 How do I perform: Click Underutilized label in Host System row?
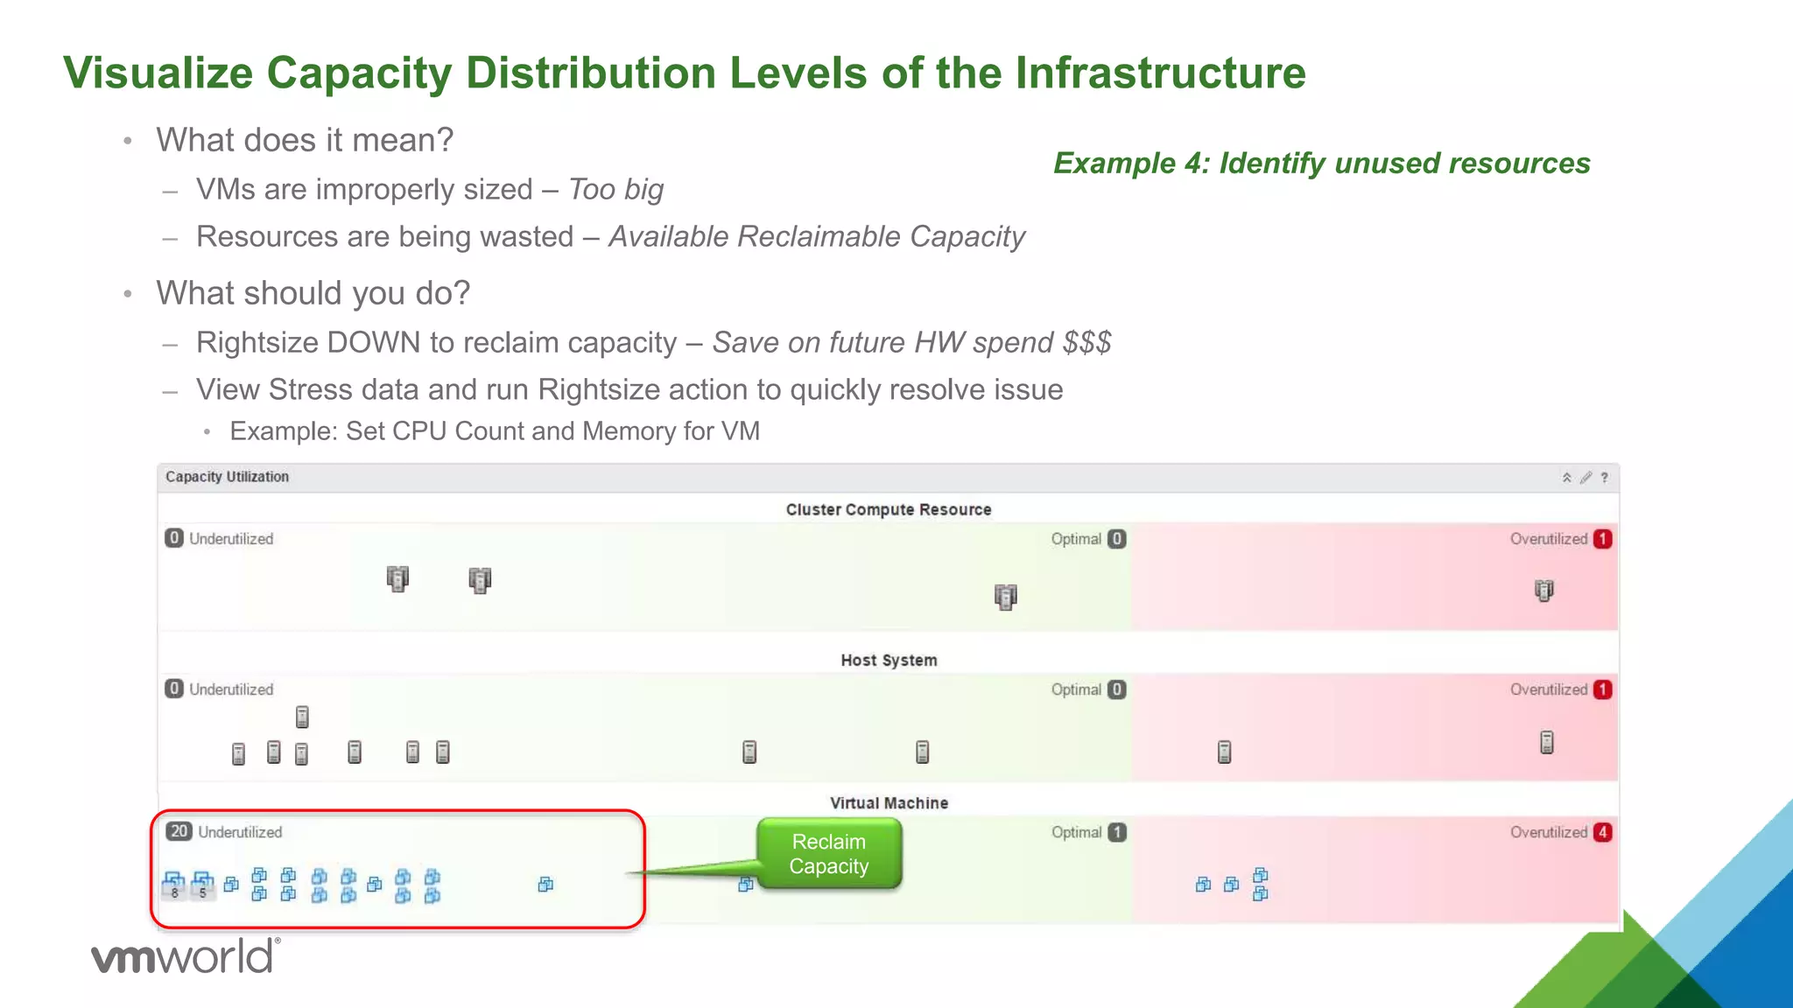pyautogui.click(x=231, y=689)
